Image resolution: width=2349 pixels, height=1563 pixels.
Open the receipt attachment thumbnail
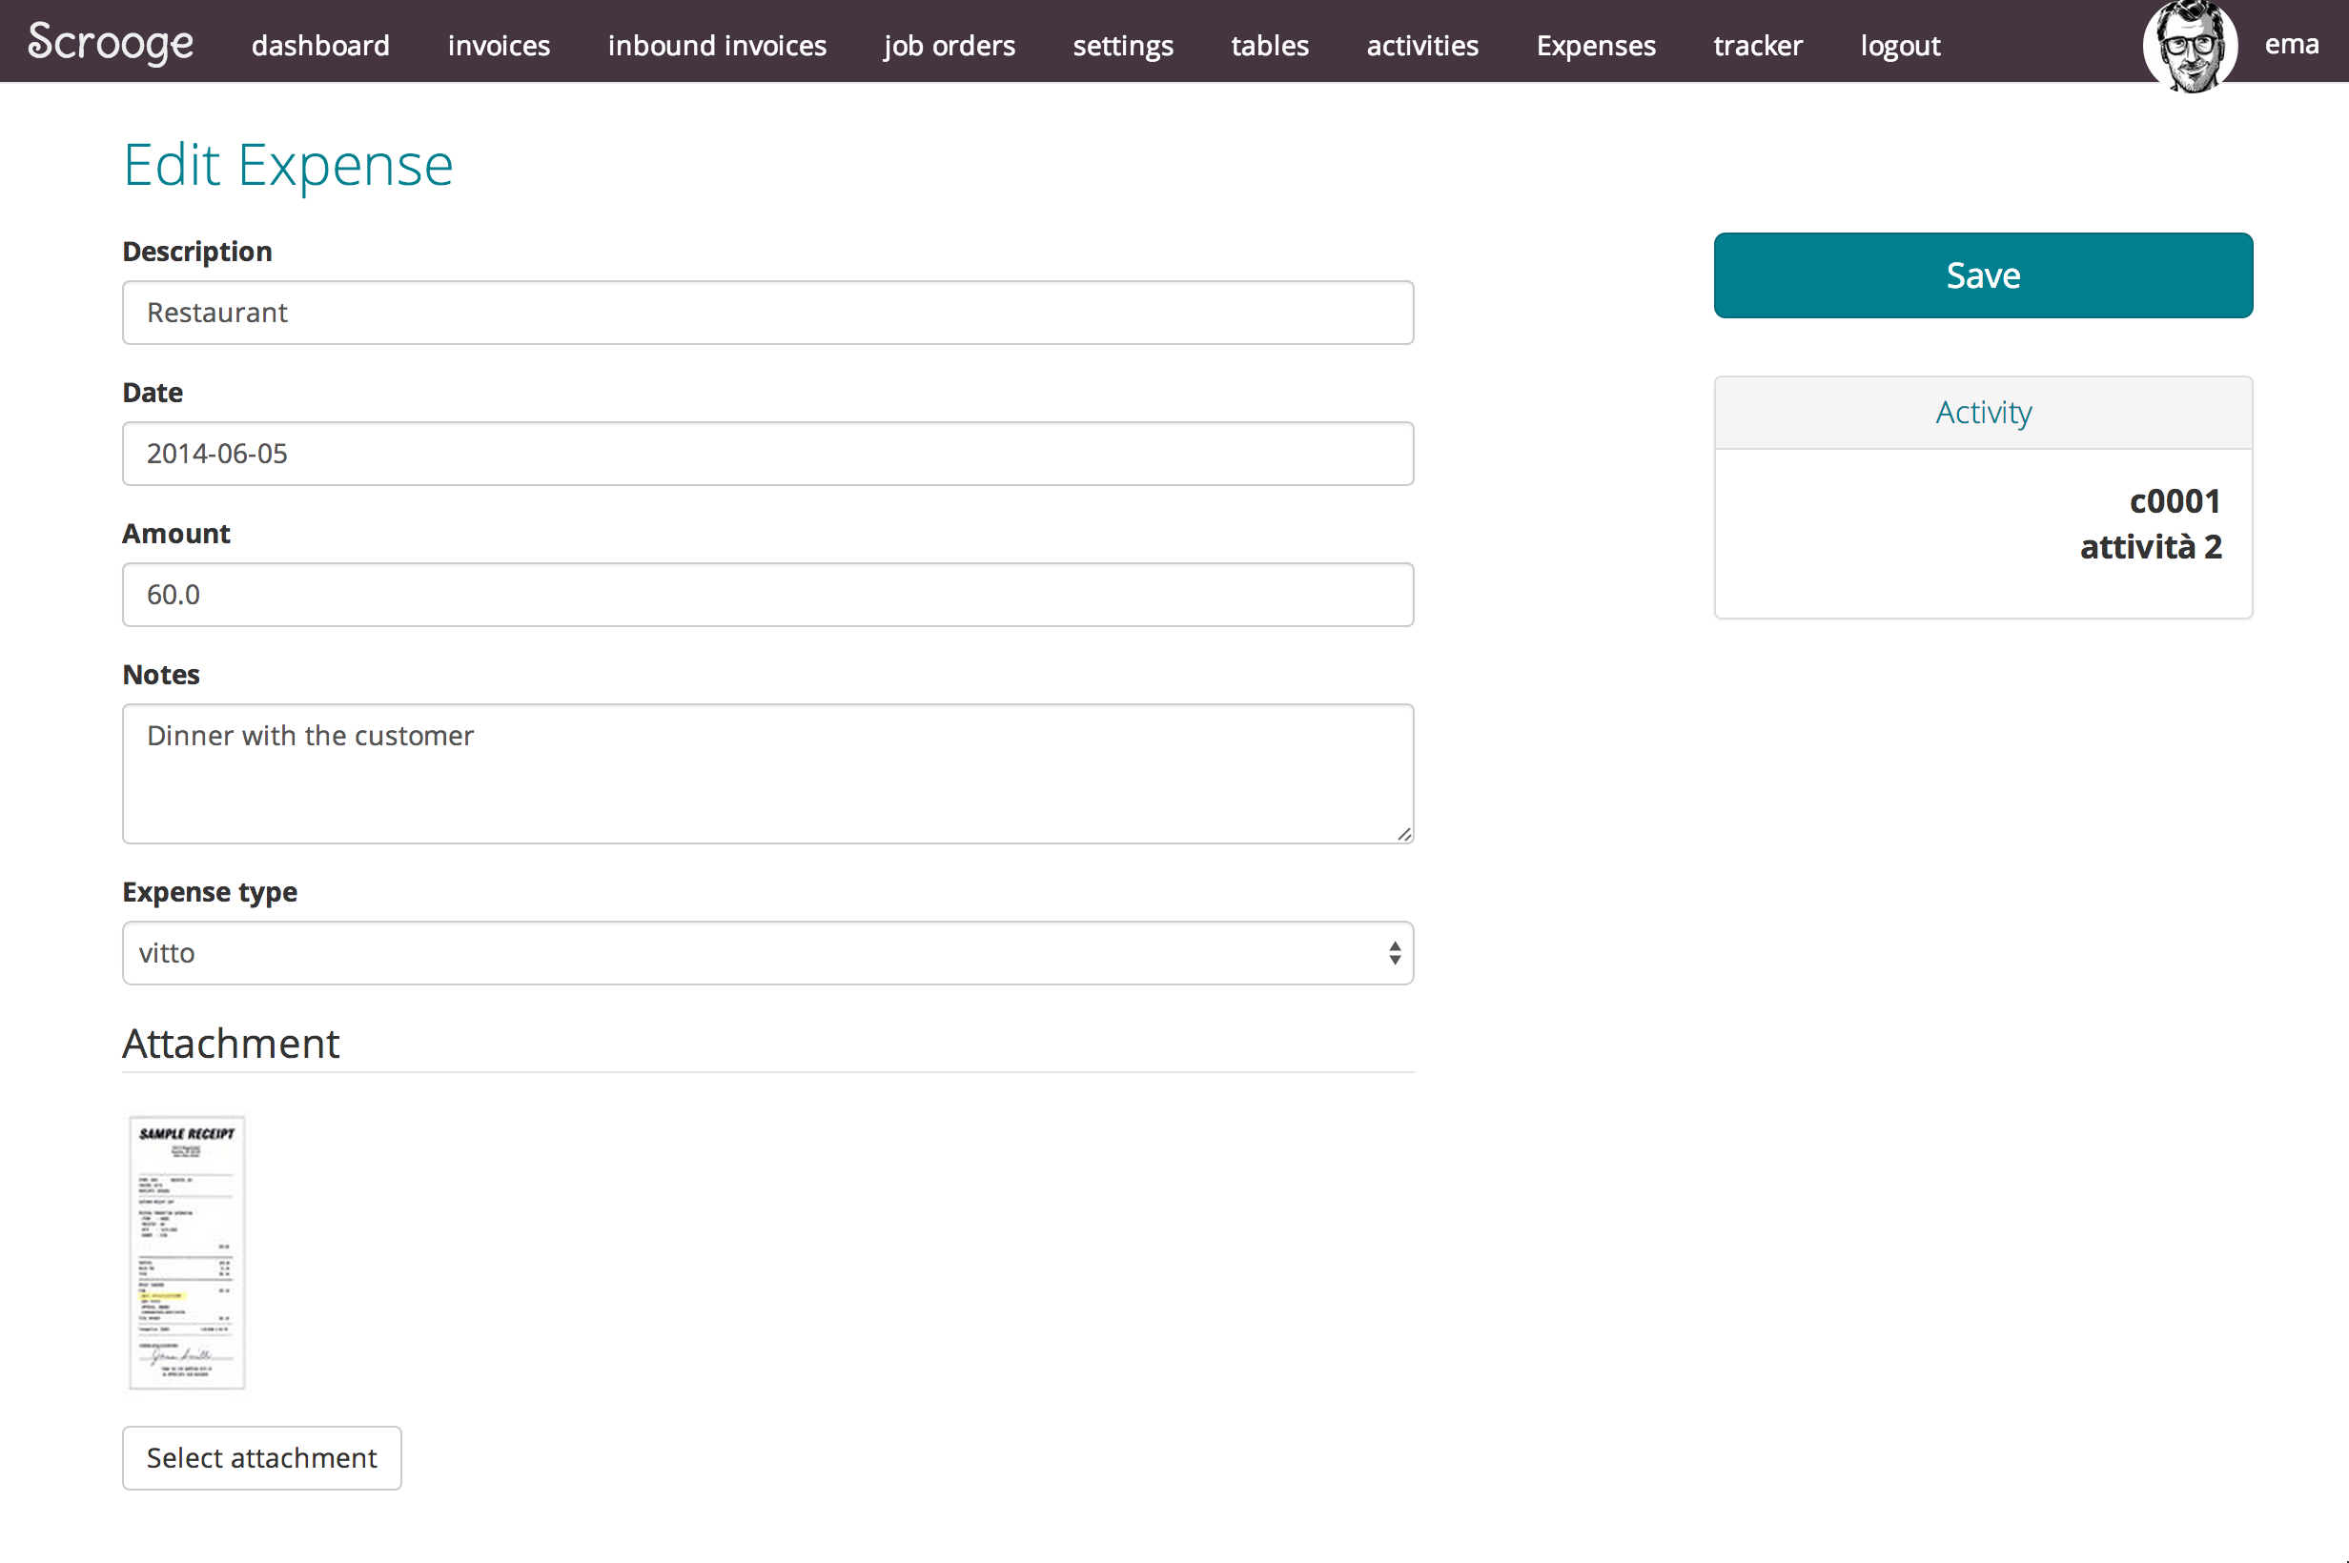tap(187, 1252)
